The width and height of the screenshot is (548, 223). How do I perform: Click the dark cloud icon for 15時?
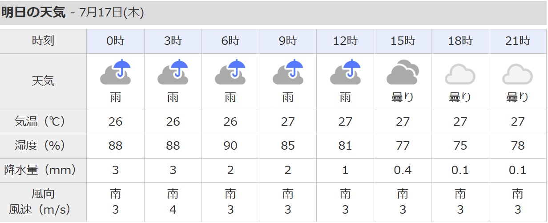(x=403, y=74)
